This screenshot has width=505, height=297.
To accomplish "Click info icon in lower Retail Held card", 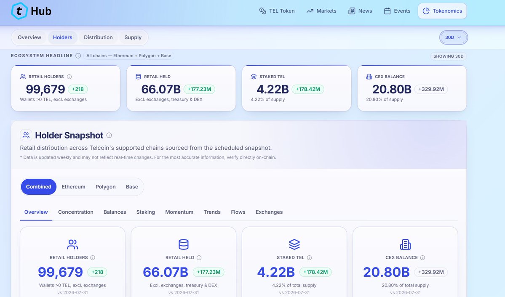I will [199, 258].
